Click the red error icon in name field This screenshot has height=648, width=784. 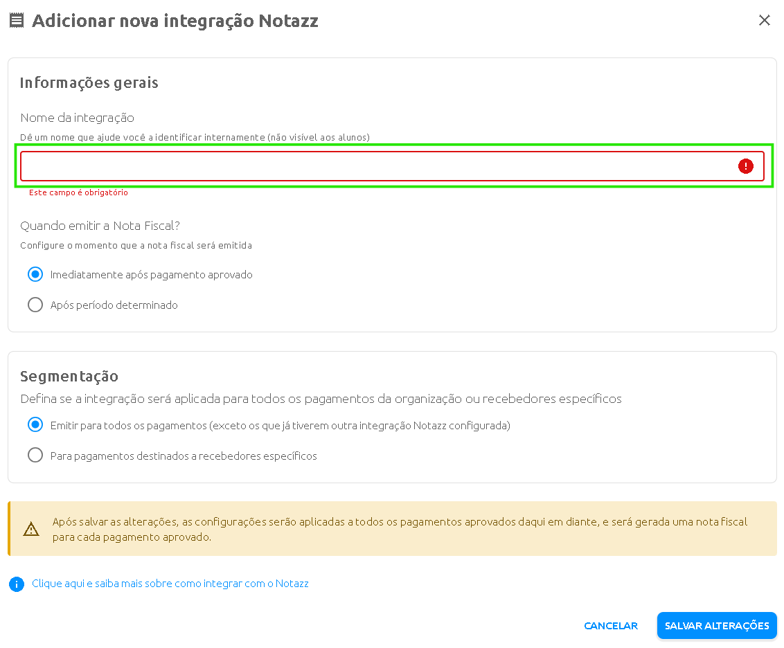[x=745, y=166]
